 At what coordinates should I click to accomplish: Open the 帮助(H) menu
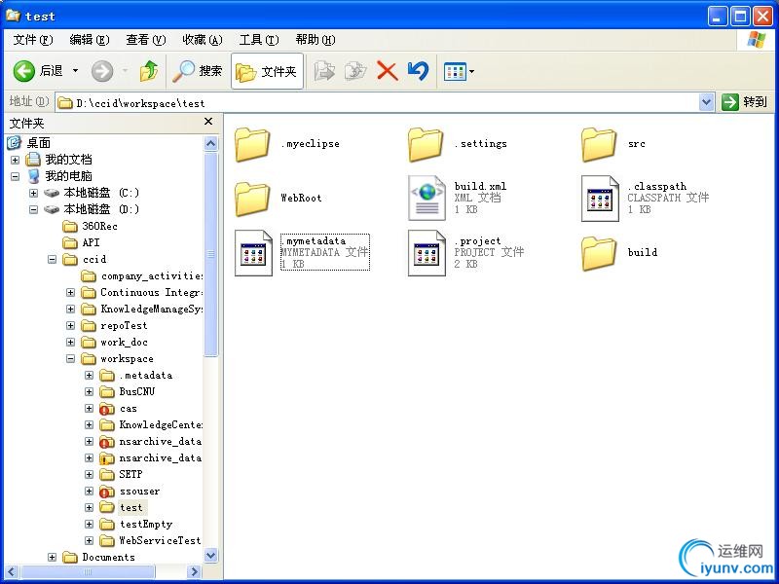click(x=315, y=40)
